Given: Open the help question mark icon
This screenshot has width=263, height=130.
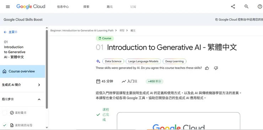Looking at the screenshot, I should [x=260, y=6].
